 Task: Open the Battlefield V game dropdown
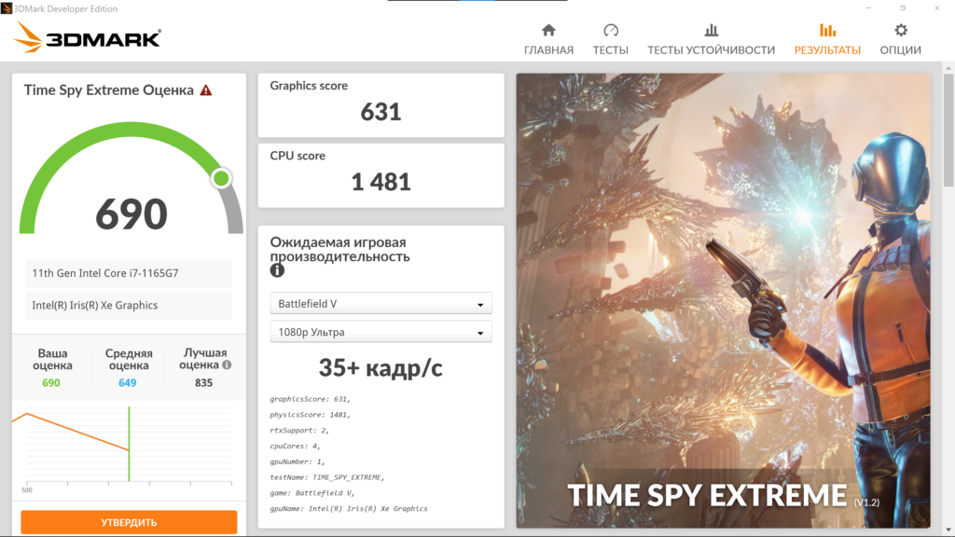pyautogui.click(x=381, y=303)
